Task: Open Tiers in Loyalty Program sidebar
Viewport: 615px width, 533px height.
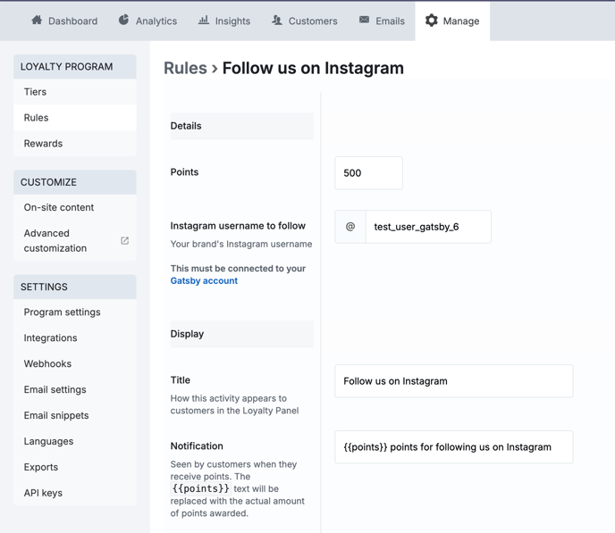Action: coord(75,92)
